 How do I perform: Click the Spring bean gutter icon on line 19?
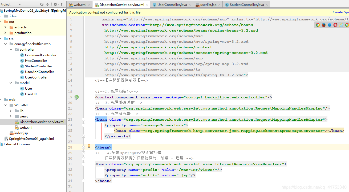tap(76, 97)
